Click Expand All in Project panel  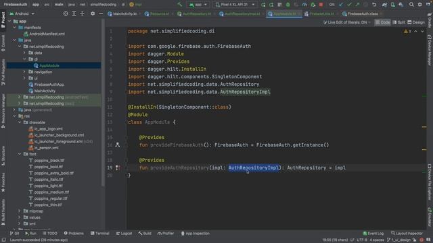pyautogui.click(x=74, y=13)
